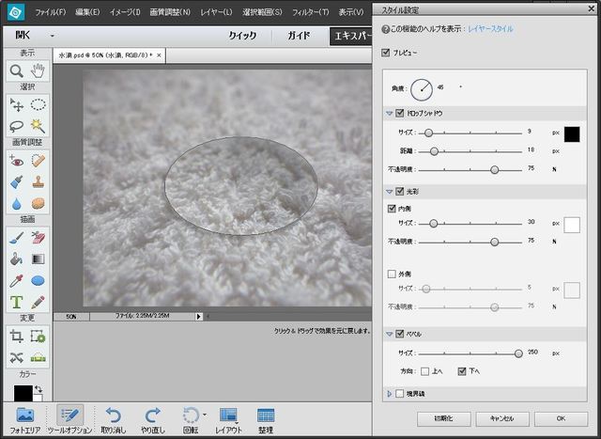The image size is (601, 439).
Task: Enable the 外側 outer glow checkbox
Action: point(392,274)
